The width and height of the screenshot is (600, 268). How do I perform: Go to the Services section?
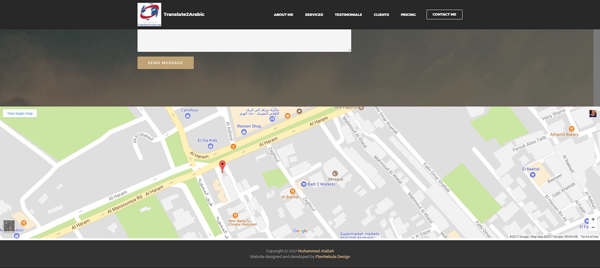click(314, 15)
